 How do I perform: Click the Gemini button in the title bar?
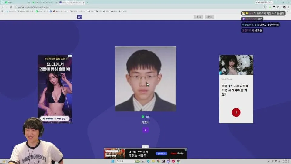264,2
